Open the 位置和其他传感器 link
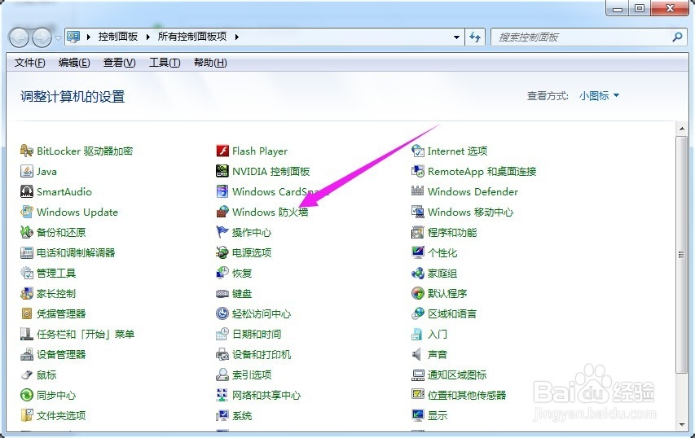 pos(466,396)
